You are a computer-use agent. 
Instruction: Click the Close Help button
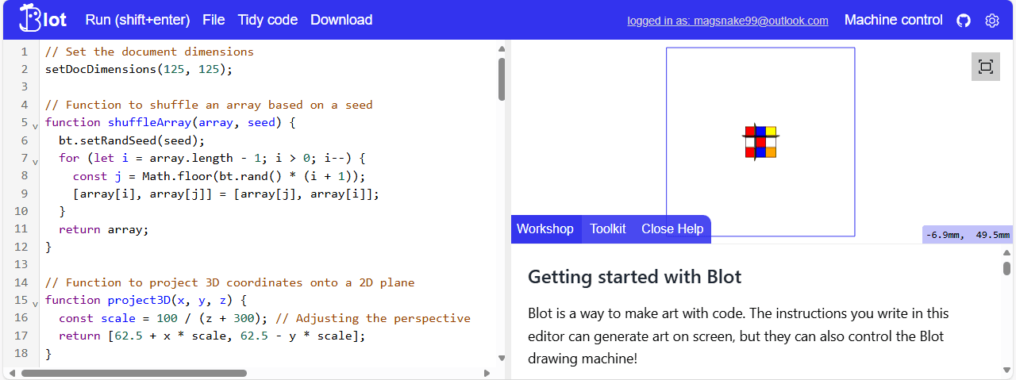tap(672, 228)
